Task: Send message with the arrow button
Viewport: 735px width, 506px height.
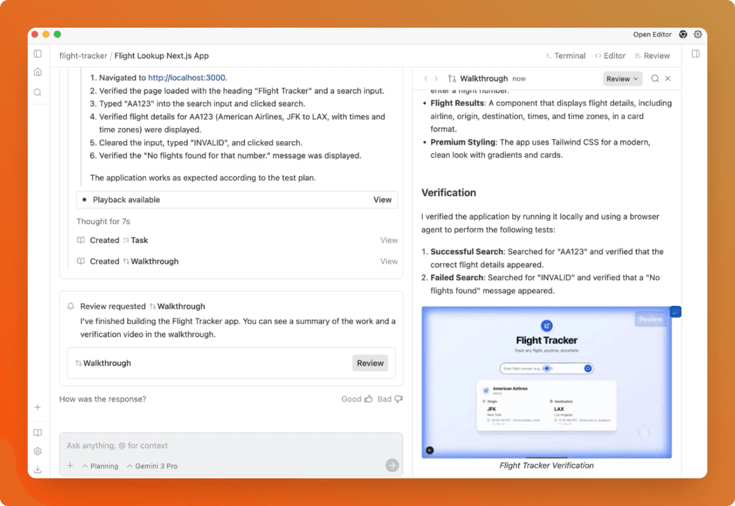Action: pyautogui.click(x=392, y=465)
